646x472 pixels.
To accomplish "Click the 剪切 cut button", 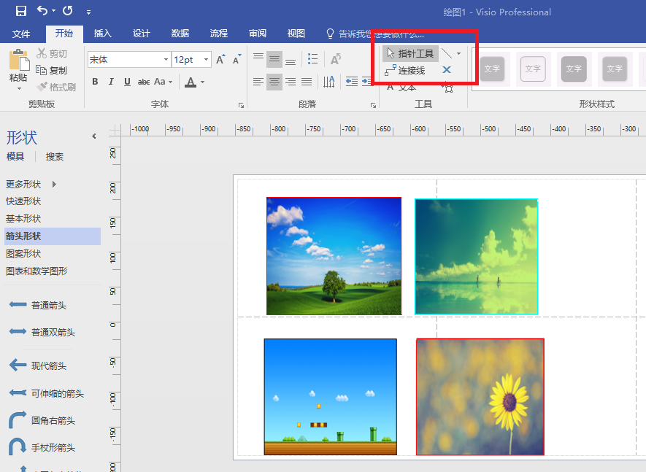I will pyautogui.click(x=52, y=53).
